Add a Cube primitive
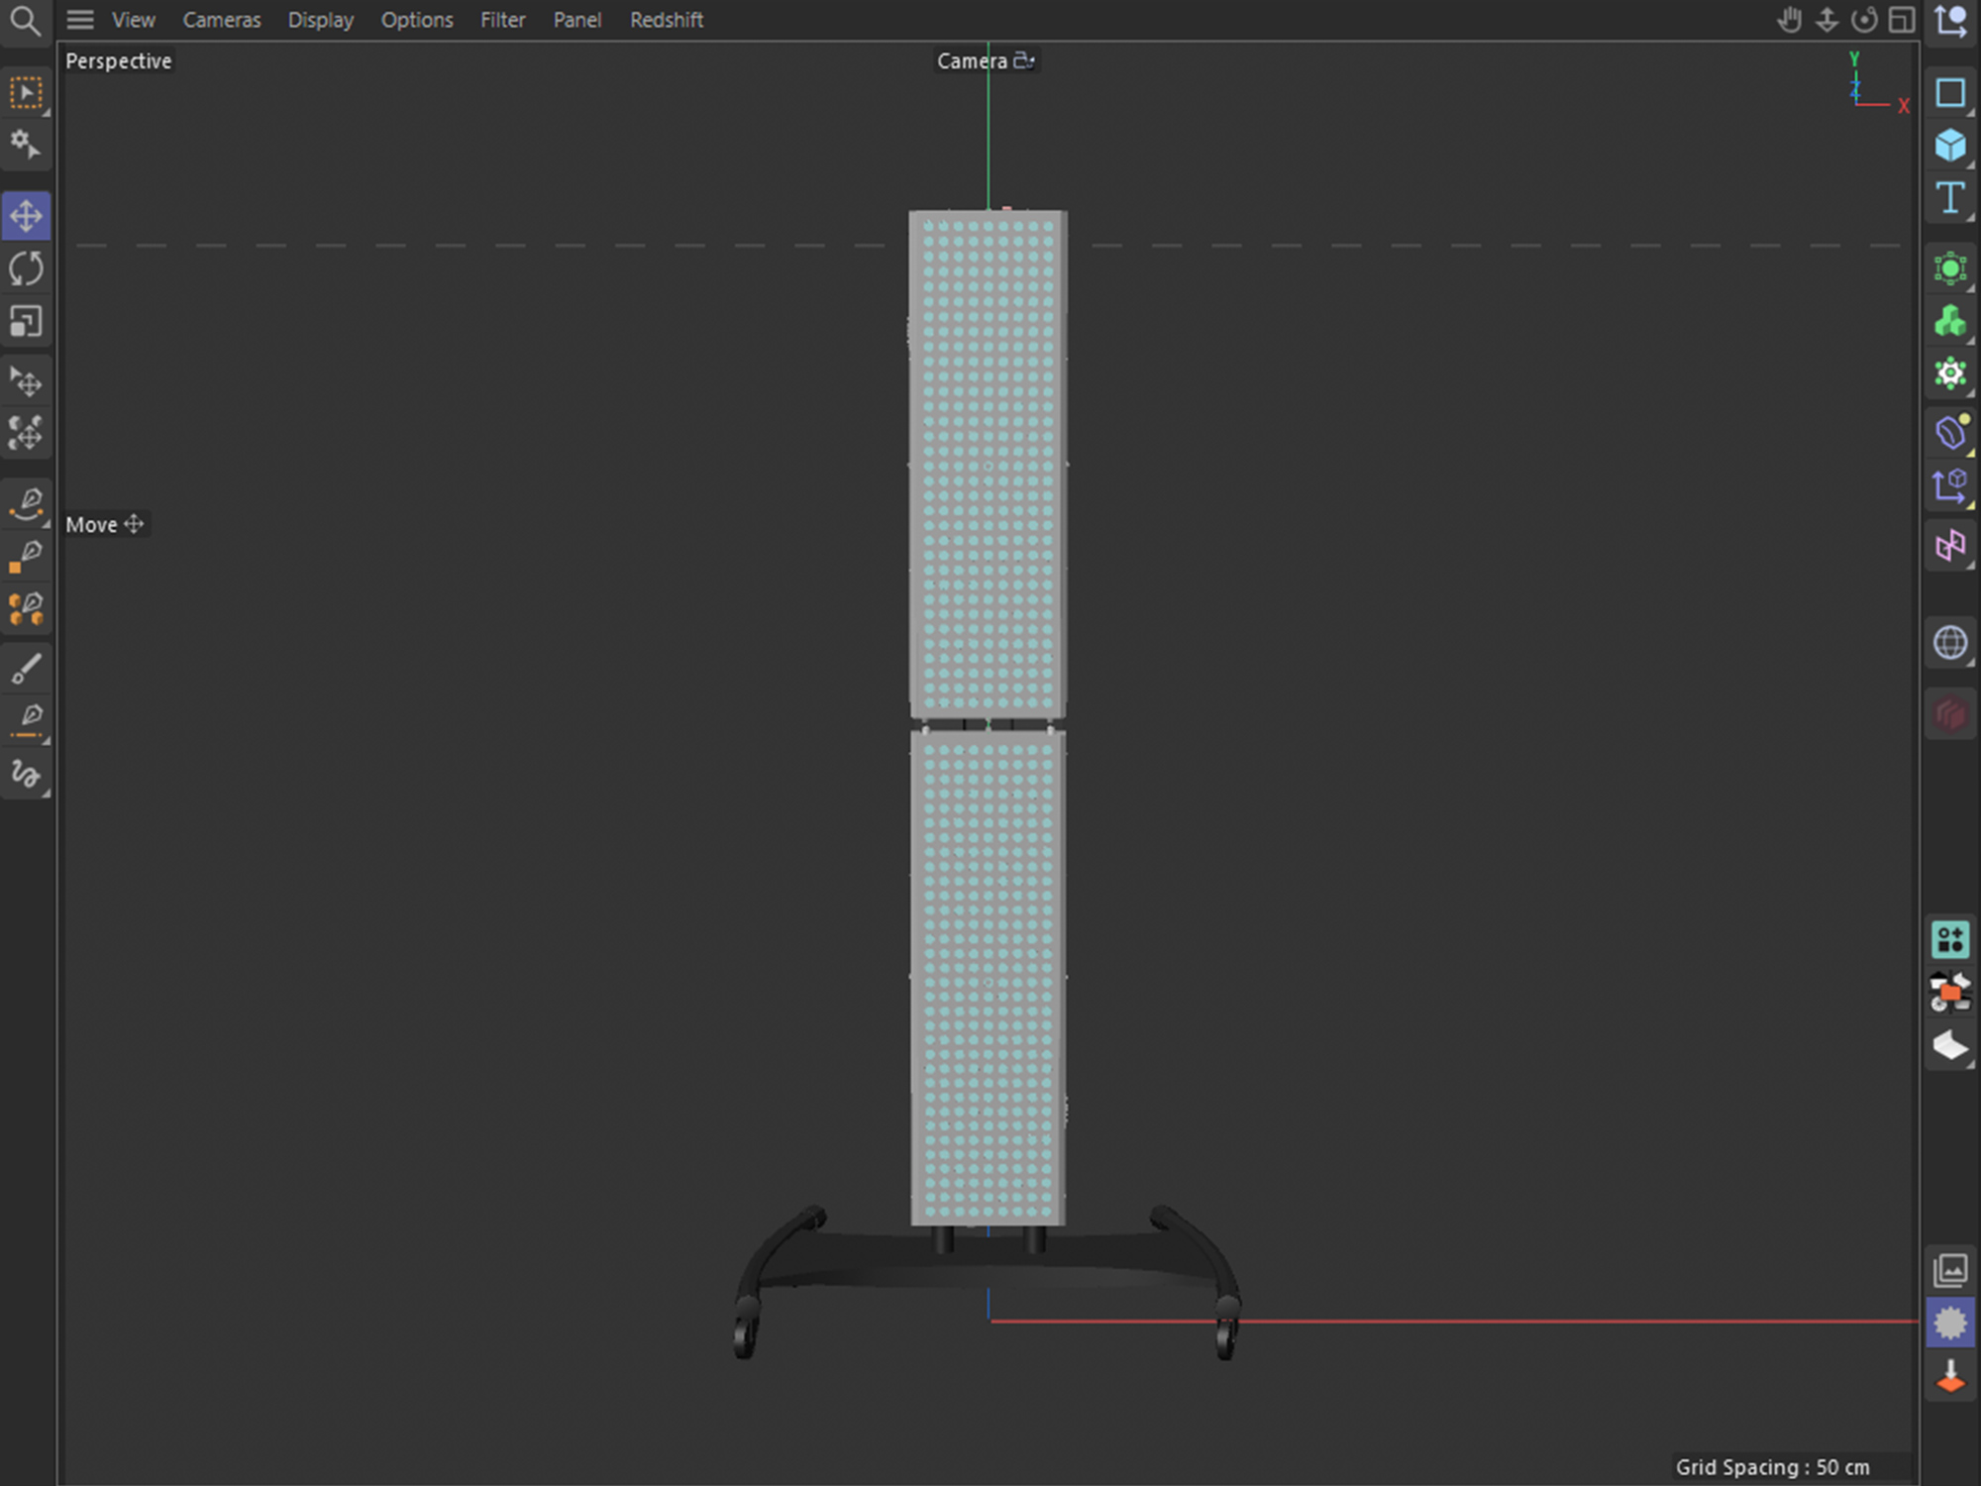Image resolution: width=1981 pixels, height=1486 pixels. 1950,146
